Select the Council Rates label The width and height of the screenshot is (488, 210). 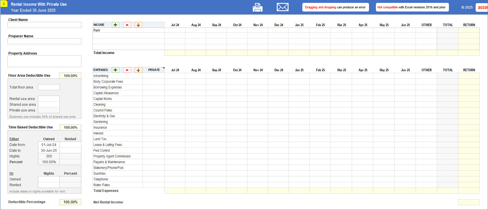pyautogui.click(x=103, y=110)
